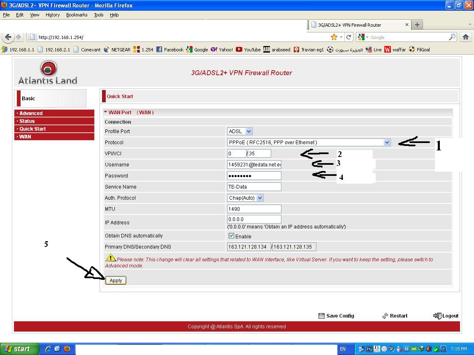474x355 pixels.
Task: Click the Save Config floppy icon
Action: click(321, 316)
